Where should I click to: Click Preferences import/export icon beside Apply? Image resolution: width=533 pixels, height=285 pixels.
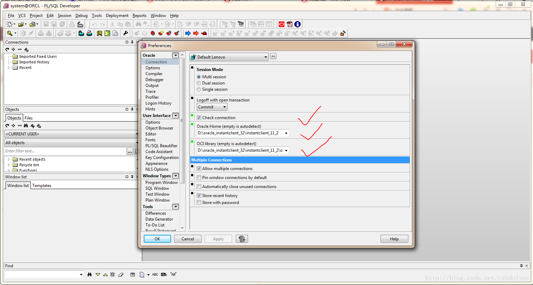pos(242,239)
